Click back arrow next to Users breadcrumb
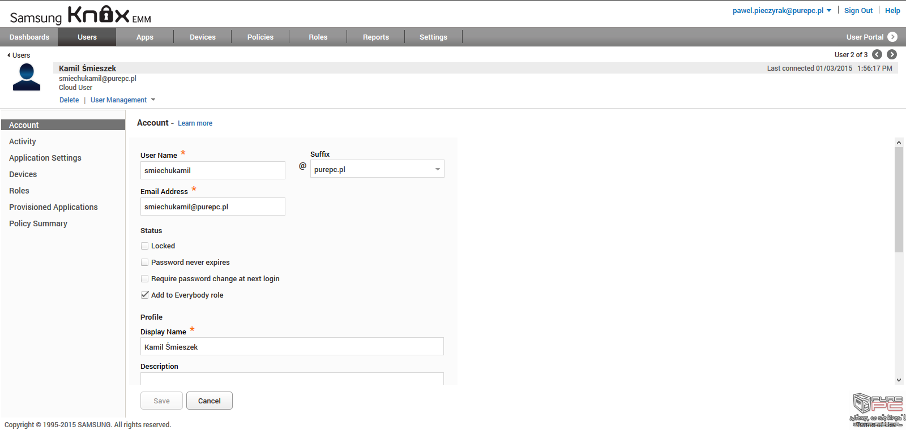Screen dimensions: 906x430 pyautogui.click(x=8, y=55)
